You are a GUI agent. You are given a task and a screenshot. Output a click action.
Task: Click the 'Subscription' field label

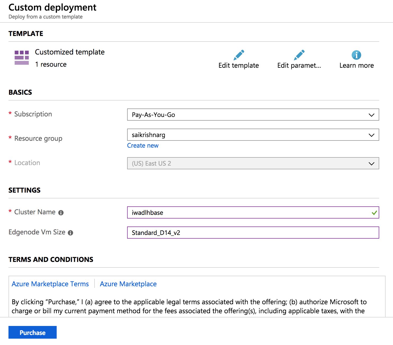[x=33, y=114]
